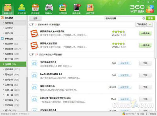Open the 应用宝库 app store icon
The width and height of the screenshot is (157, 116).
[63, 9]
